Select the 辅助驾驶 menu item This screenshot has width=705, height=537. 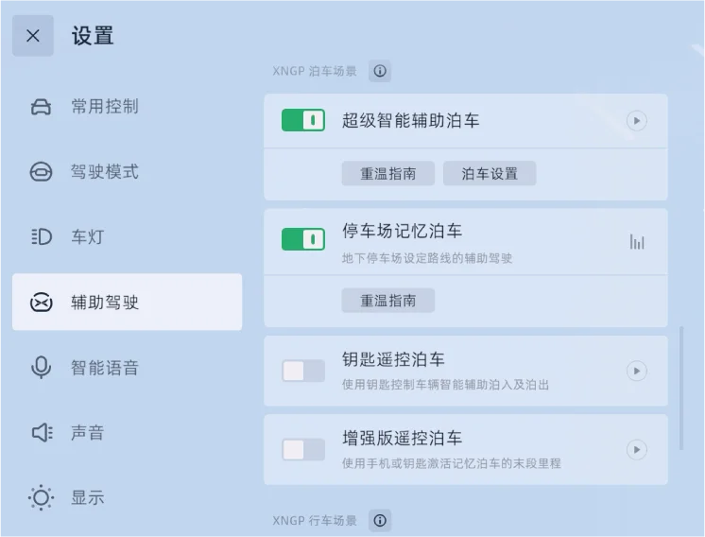tap(128, 302)
